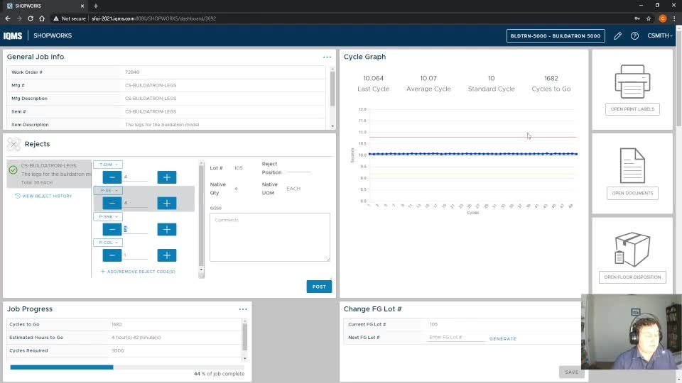This screenshot has height=383, width=682.
Task: Click the SHOPWORKS browser tab
Action: pos(45,6)
